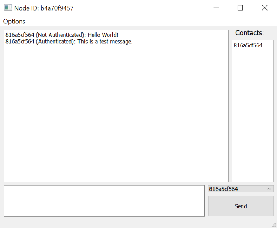This screenshot has height=228, width=277.
Task: Close the Node ID chat window
Action: (x=265, y=8)
